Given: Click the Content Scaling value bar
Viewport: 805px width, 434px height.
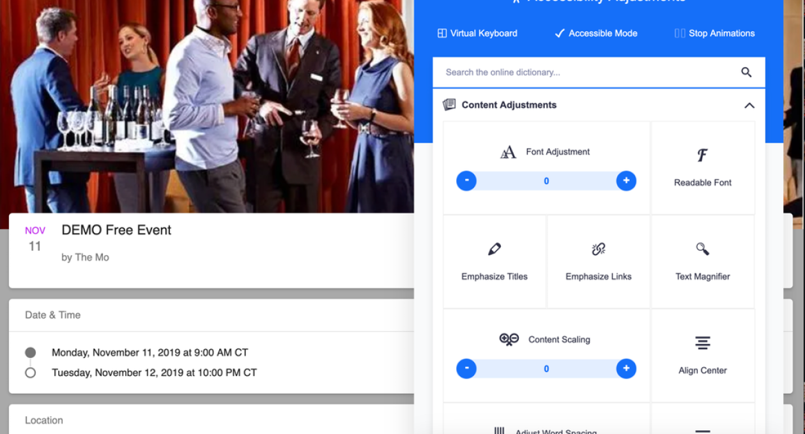Looking at the screenshot, I should pos(546,368).
